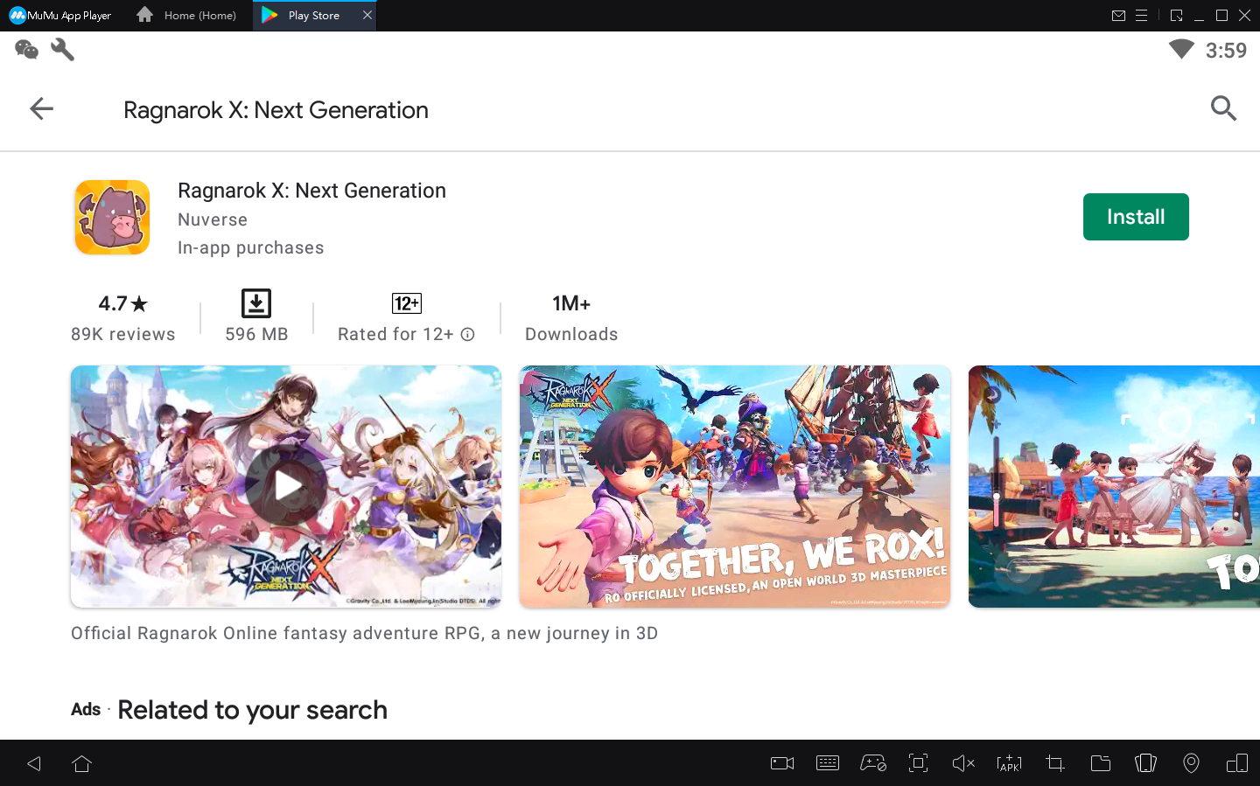The height and width of the screenshot is (786, 1260).
Task: Click the Related to your search heading
Action: (252, 710)
